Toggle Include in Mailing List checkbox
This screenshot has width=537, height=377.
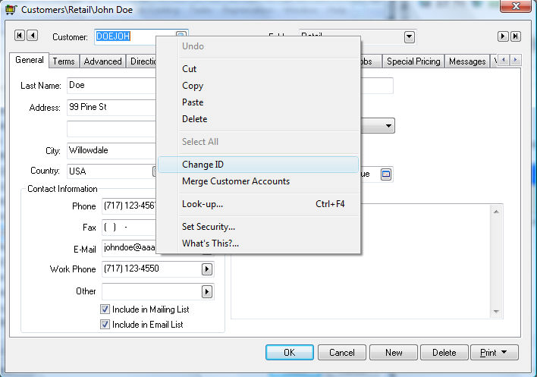(105, 309)
